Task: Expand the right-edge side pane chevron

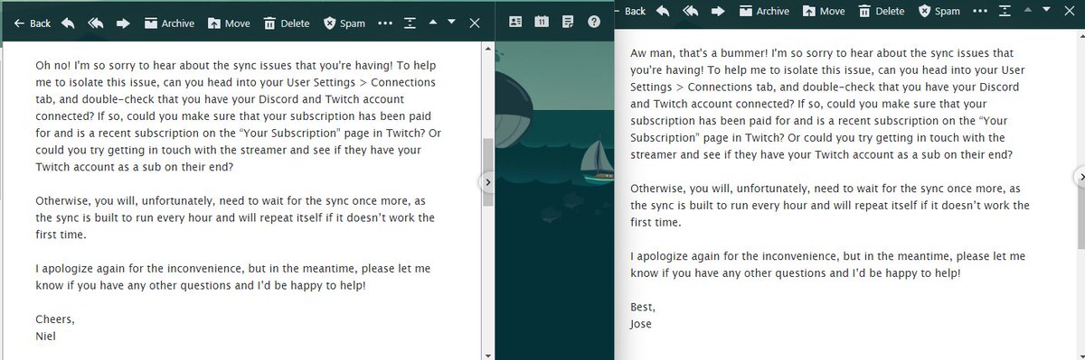Action: click(1080, 177)
